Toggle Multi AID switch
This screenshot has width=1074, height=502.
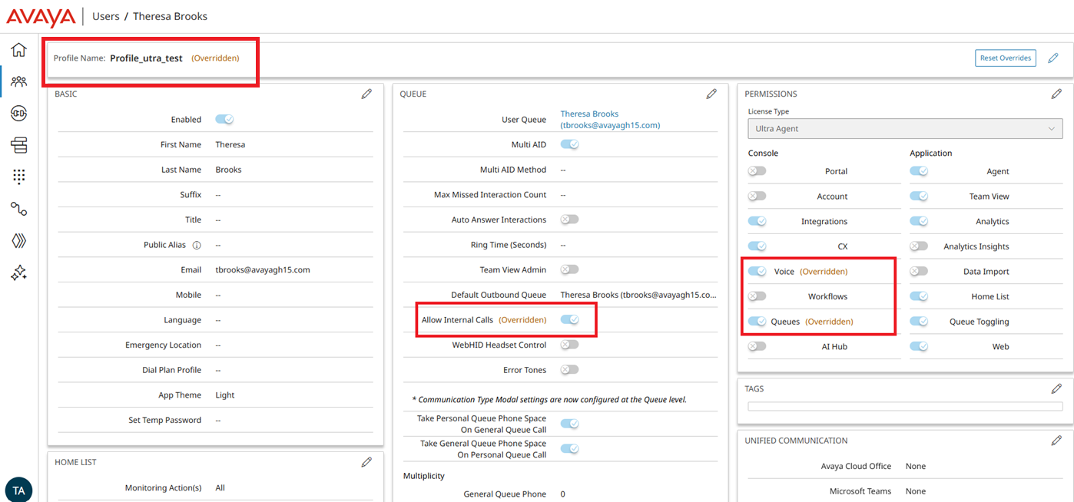click(569, 144)
